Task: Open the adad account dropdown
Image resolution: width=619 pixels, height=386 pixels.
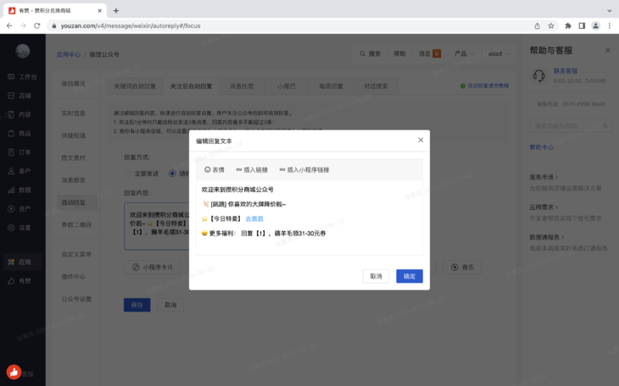Action: (497, 53)
